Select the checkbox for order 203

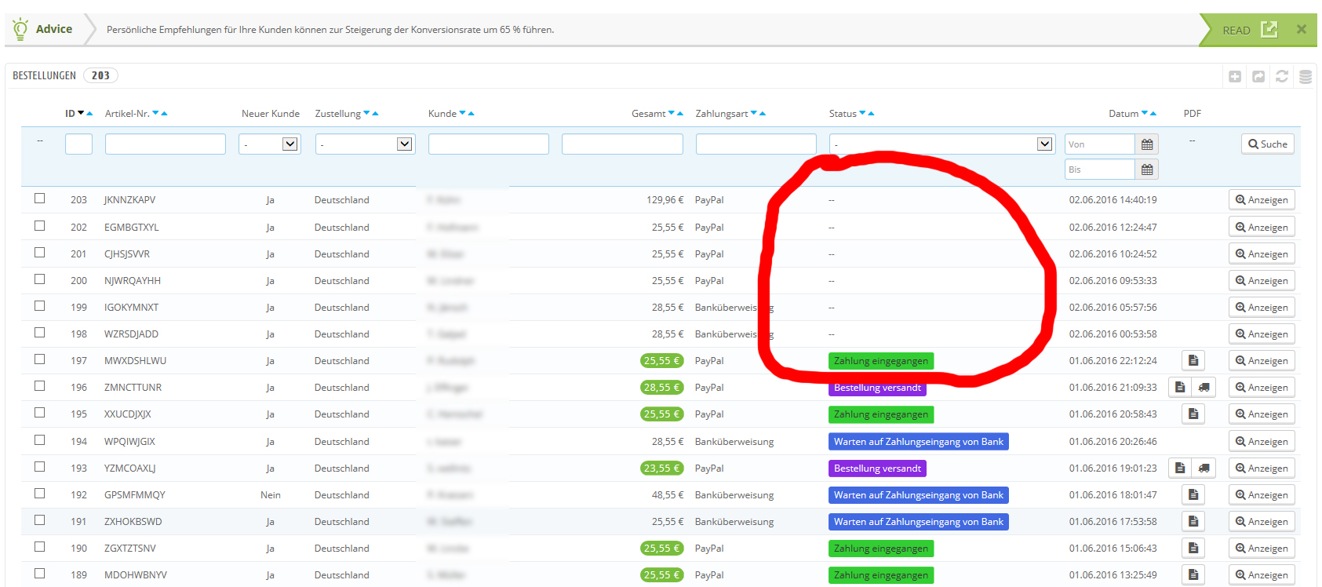click(x=40, y=199)
